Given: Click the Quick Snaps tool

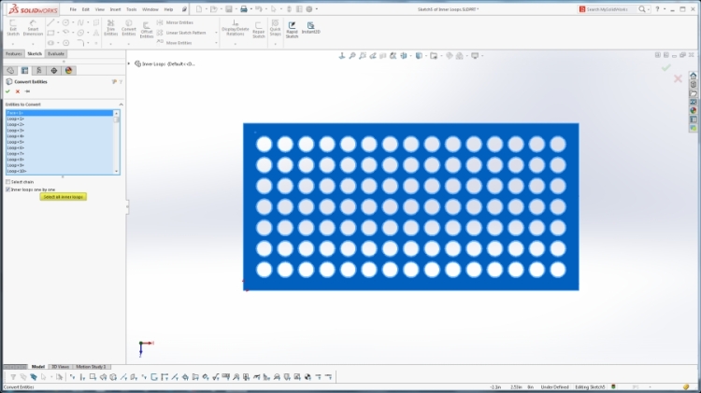Looking at the screenshot, I should click(x=276, y=28).
